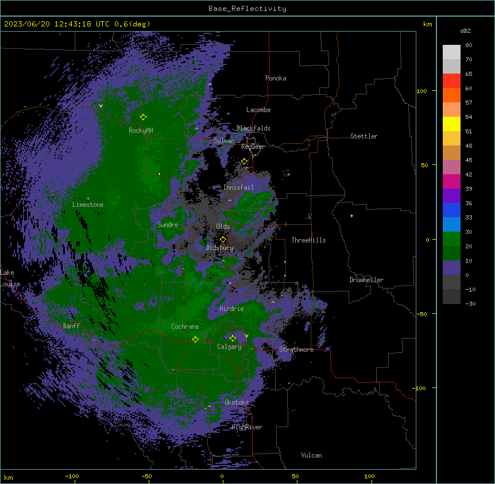Image resolution: width=495 pixels, height=484 pixels.
Task: Click the Lacombe label
Action: (x=258, y=110)
